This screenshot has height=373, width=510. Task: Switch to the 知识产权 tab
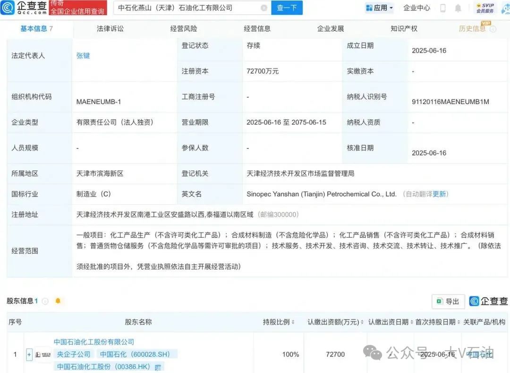[x=404, y=29]
